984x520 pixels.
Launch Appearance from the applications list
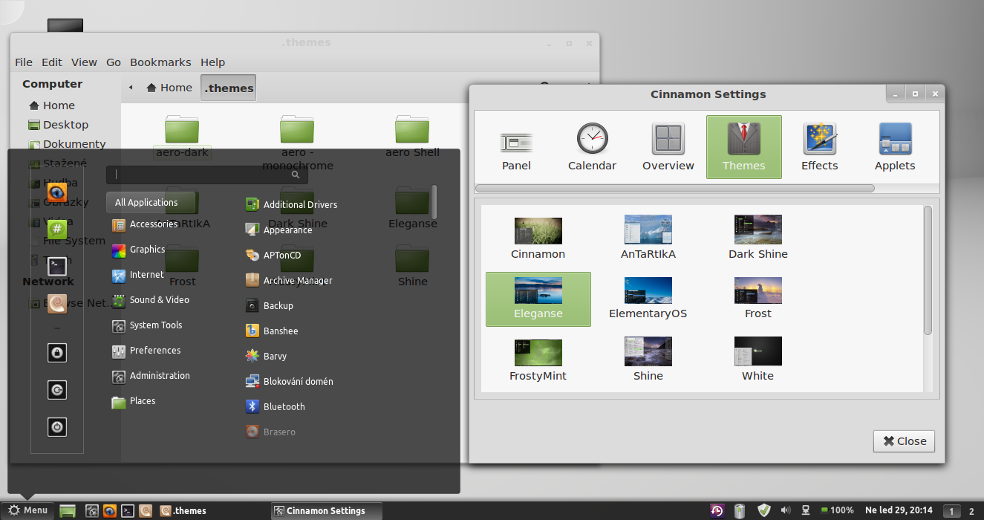coord(278,230)
